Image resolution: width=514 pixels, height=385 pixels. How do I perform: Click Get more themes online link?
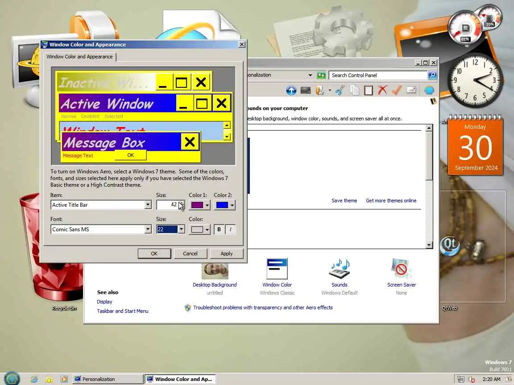(x=391, y=201)
